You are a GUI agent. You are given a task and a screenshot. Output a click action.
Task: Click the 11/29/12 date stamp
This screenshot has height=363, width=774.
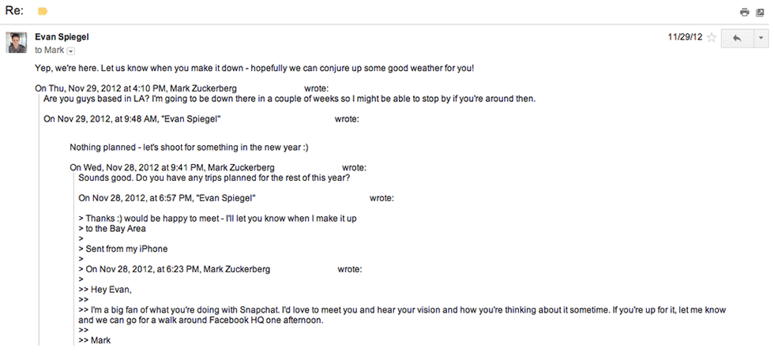pos(684,37)
